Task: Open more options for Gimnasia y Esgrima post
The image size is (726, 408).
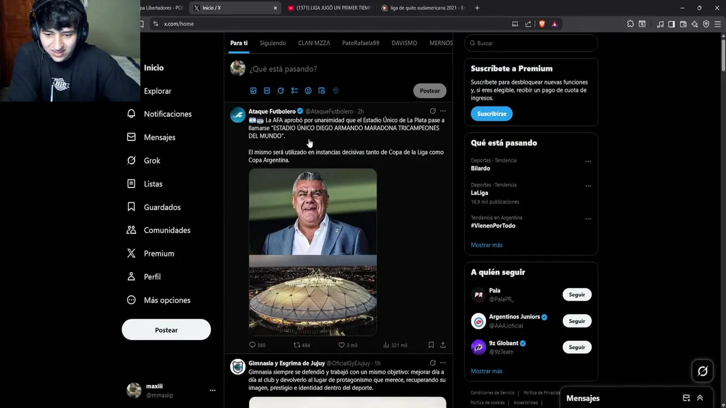Action: tap(443, 363)
